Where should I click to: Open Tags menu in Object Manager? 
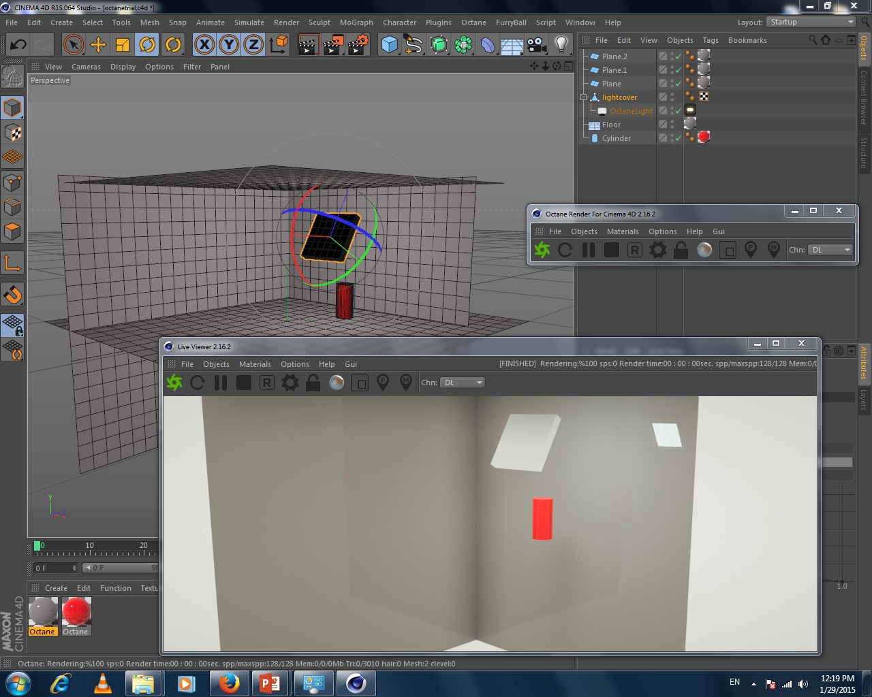711,40
